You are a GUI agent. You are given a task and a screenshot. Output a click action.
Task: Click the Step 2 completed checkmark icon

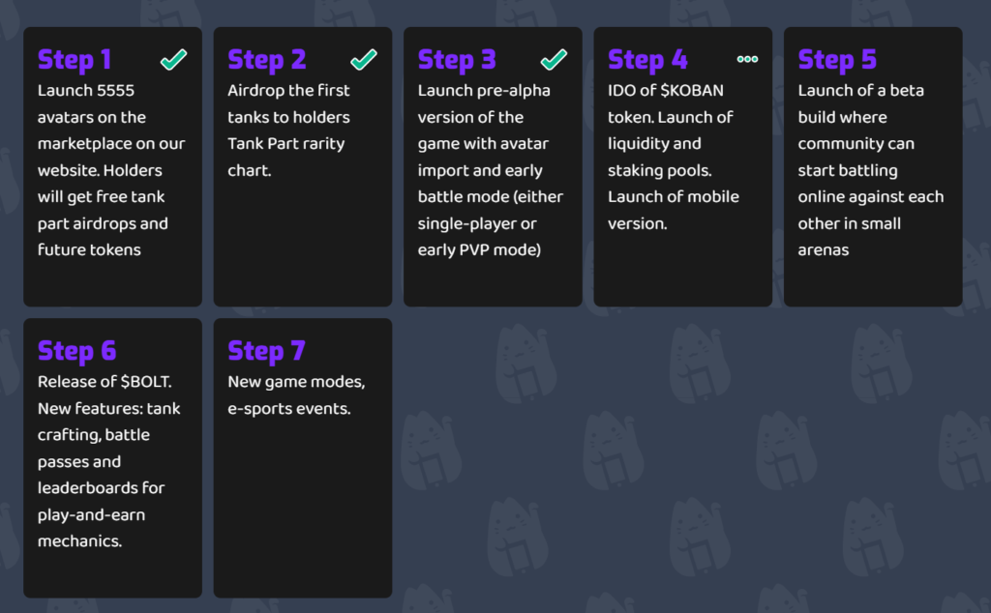click(363, 60)
